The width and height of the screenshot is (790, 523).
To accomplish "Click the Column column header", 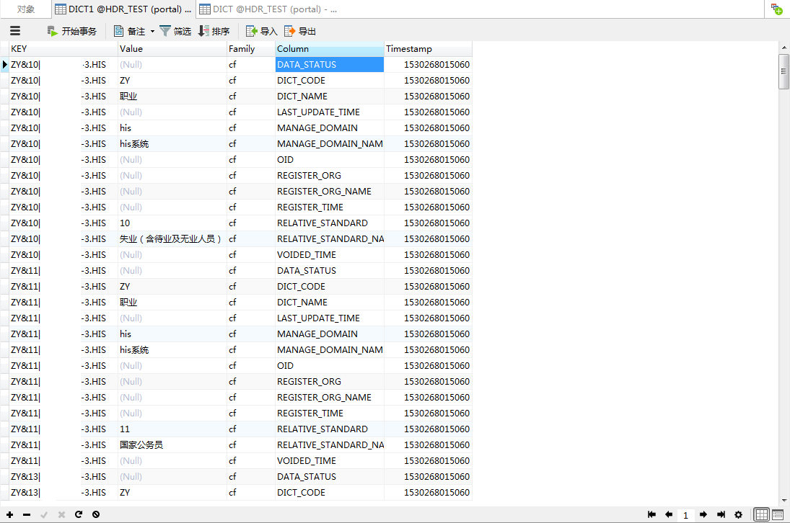I will (330, 49).
